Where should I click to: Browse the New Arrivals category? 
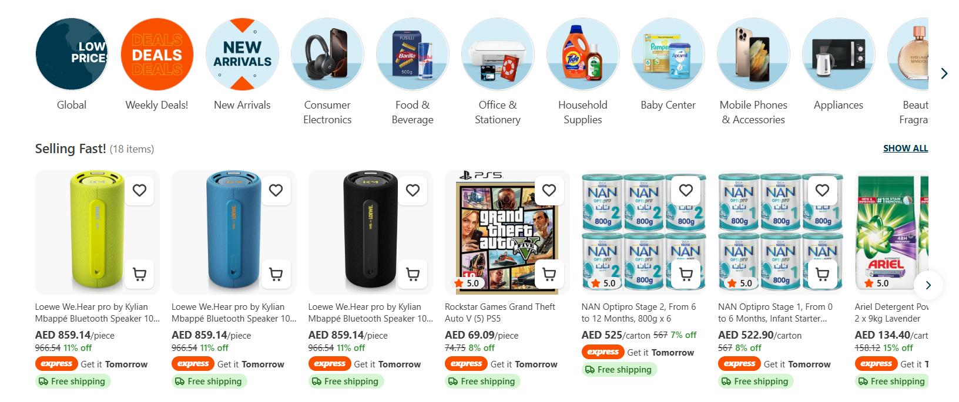(x=242, y=55)
